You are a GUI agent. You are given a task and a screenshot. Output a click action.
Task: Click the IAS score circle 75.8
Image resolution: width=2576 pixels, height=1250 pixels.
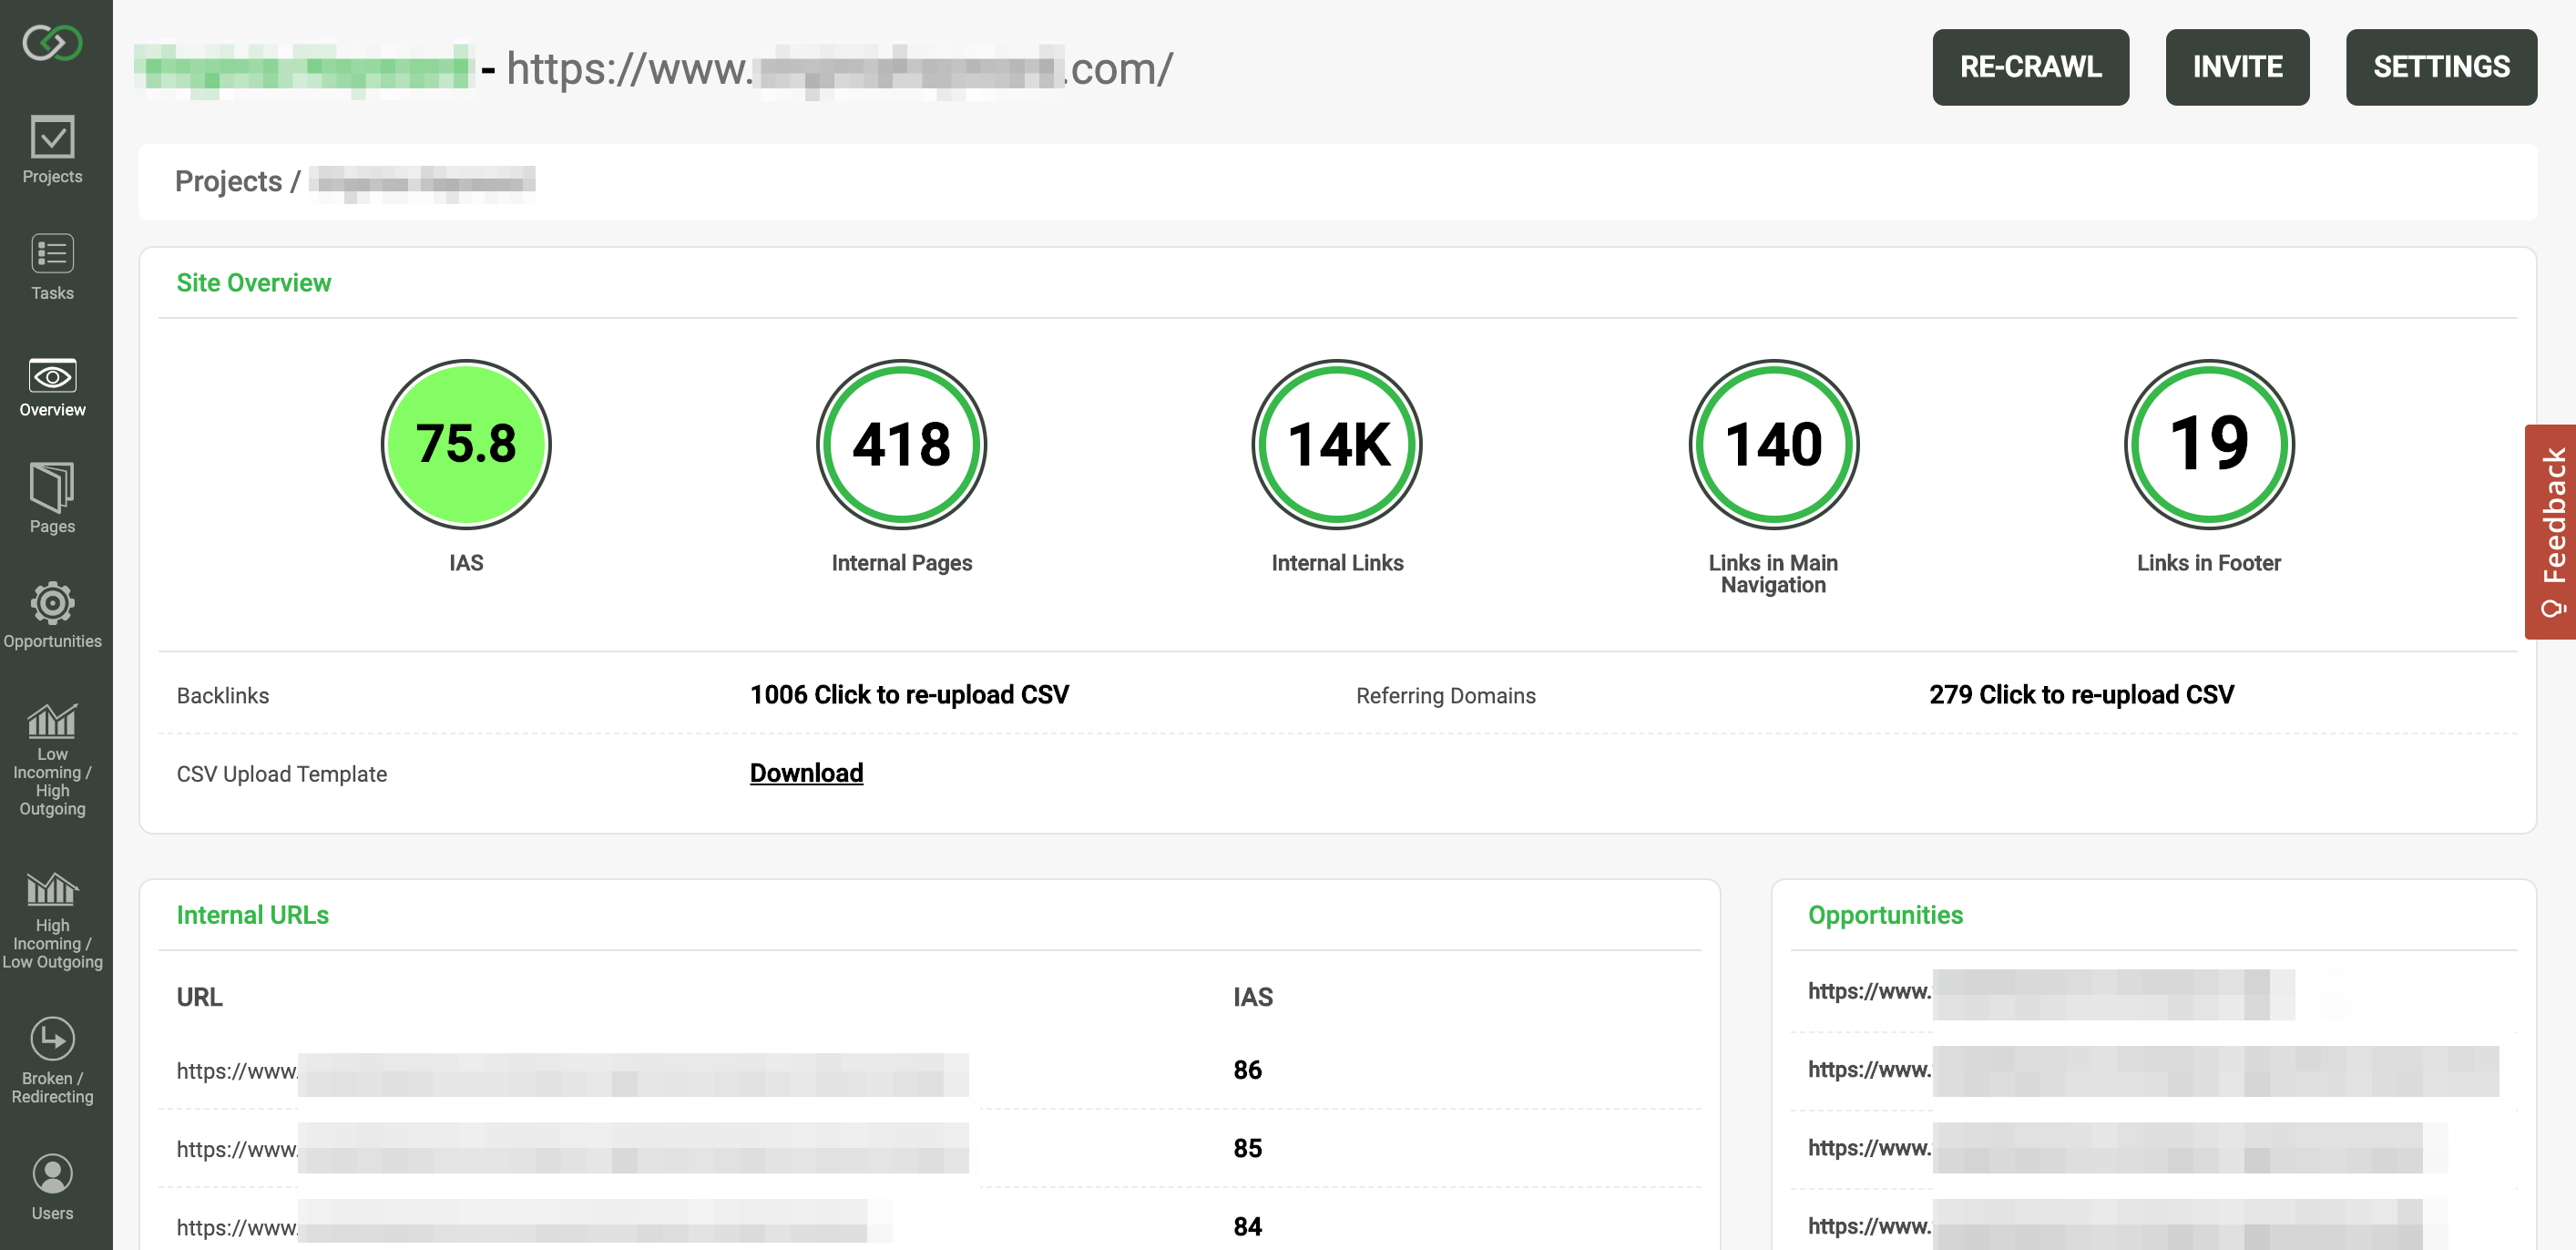click(x=464, y=444)
